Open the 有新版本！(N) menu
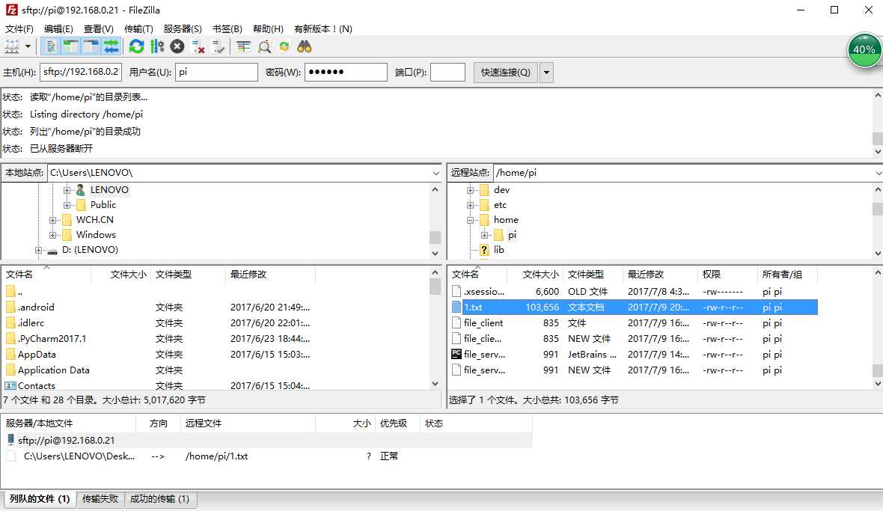 coord(323,28)
